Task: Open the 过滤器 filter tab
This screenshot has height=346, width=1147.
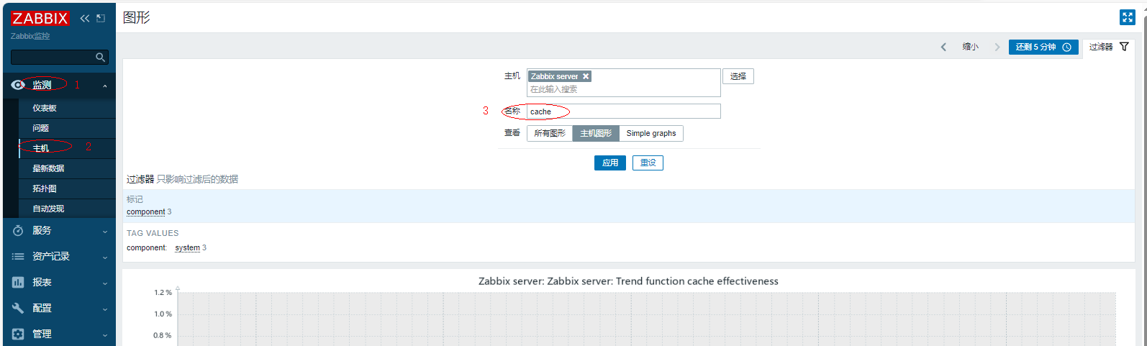Action: (1108, 47)
